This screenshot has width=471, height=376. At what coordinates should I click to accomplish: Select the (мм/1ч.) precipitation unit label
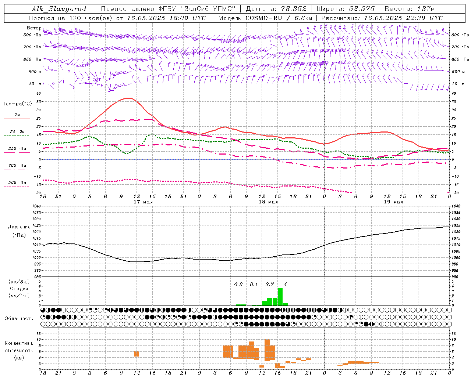19,296
